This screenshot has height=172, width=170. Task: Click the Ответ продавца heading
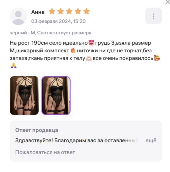[x=37, y=130]
